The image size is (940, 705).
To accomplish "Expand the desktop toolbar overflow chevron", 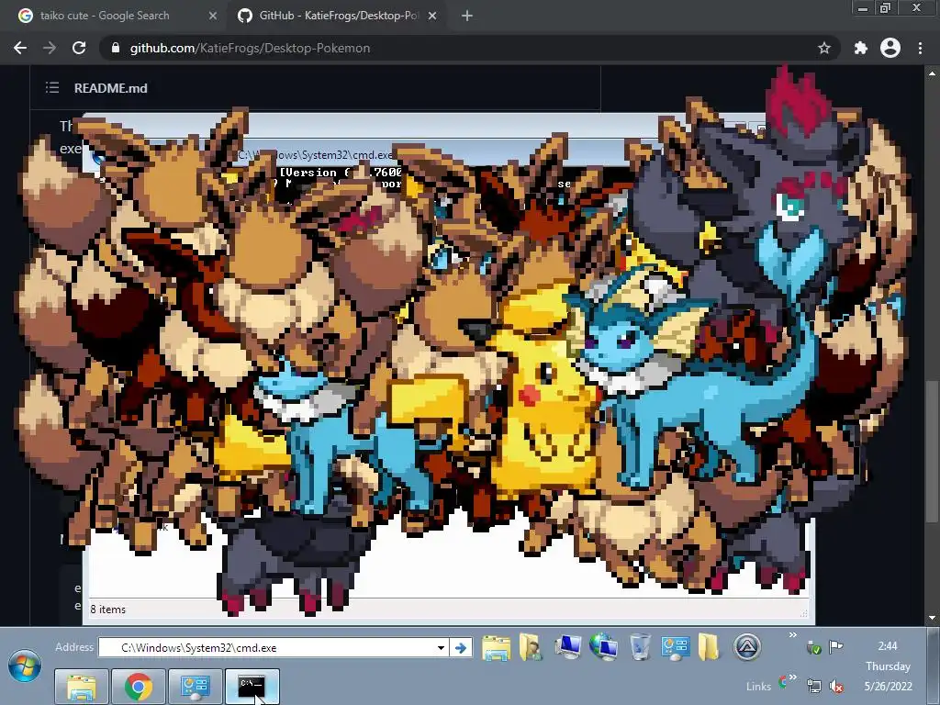I will coord(792,635).
